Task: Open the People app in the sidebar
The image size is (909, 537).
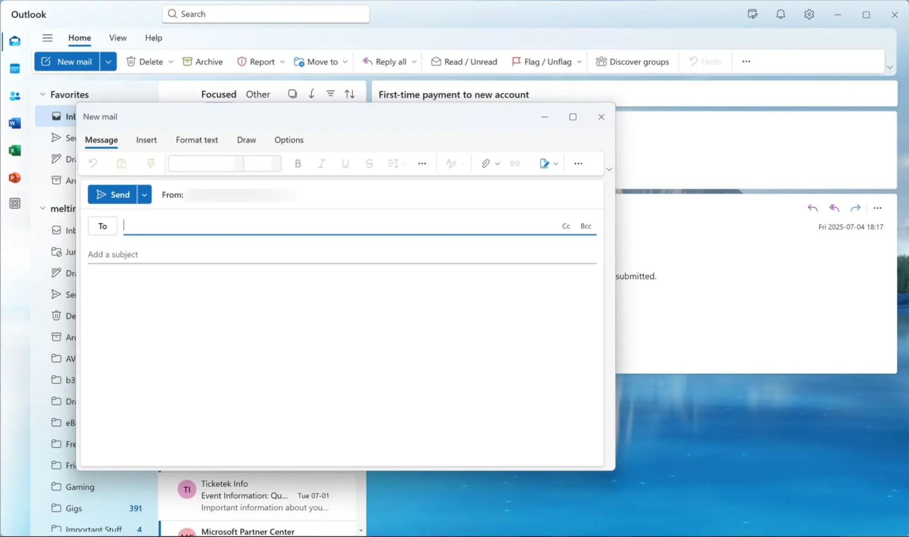Action: (x=15, y=95)
